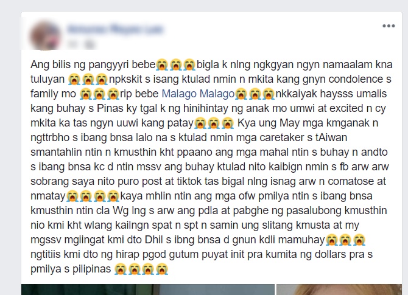The width and height of the screenshot is (408, 295).
Task: Click crying emojis after 'kdli mamuhay'
Action: coord(345,240)
